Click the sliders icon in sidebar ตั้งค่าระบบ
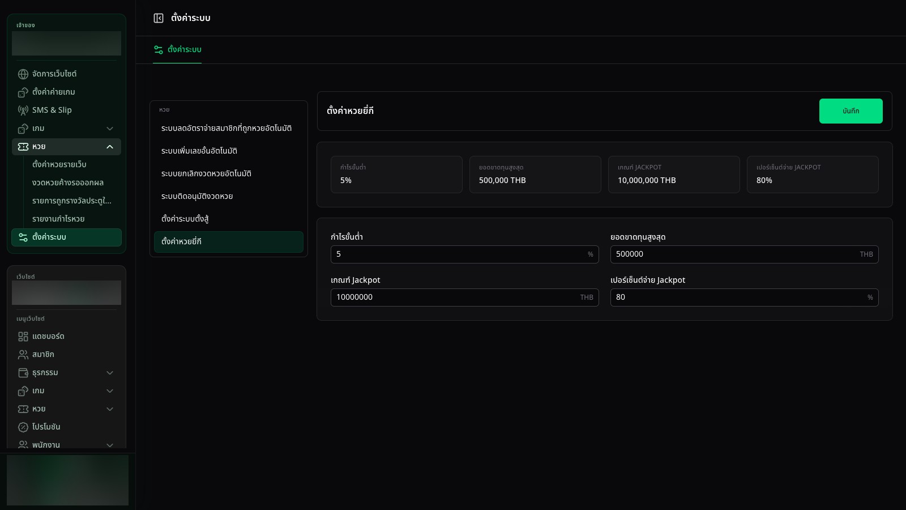Image resolution: width=906 pixels, height=510 pixels. 23,237
